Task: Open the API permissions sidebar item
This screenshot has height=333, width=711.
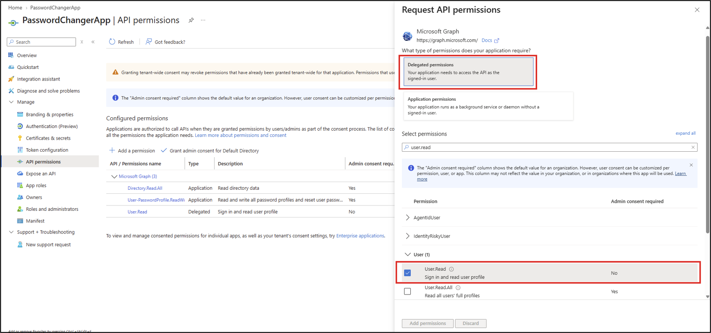Action: 50,162
